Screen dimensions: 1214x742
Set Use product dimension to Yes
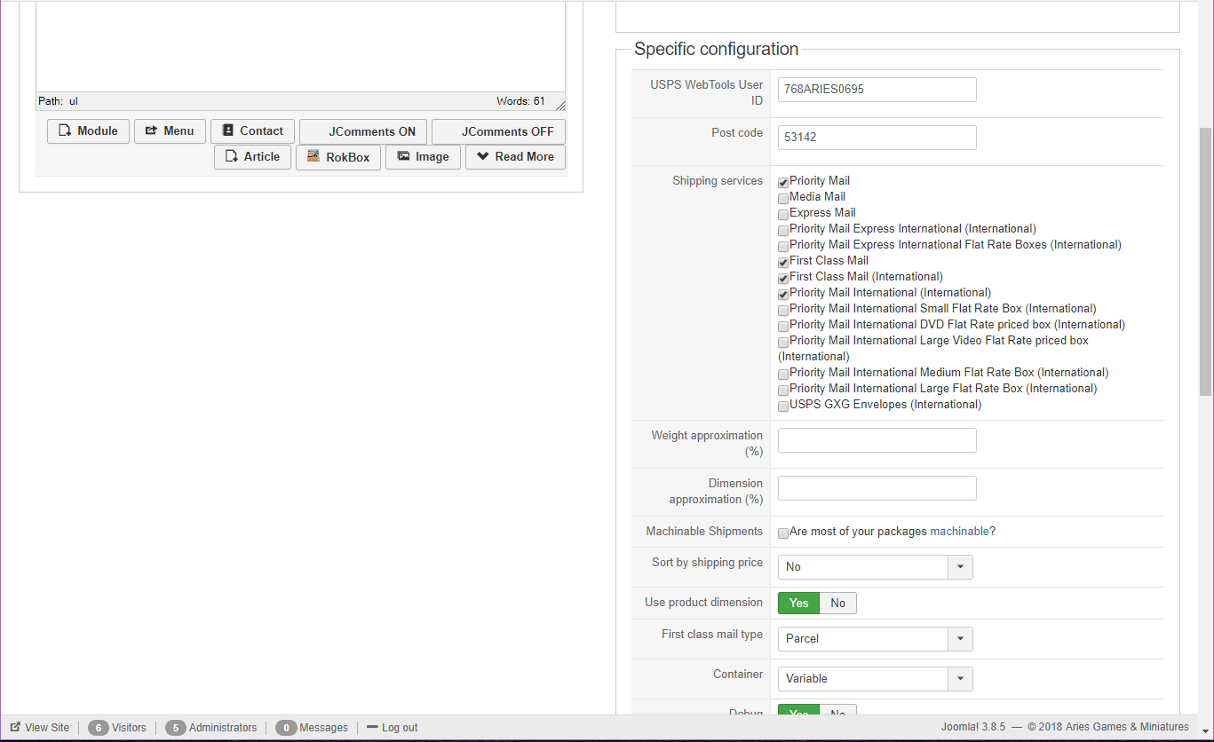[x=798, y=604]
